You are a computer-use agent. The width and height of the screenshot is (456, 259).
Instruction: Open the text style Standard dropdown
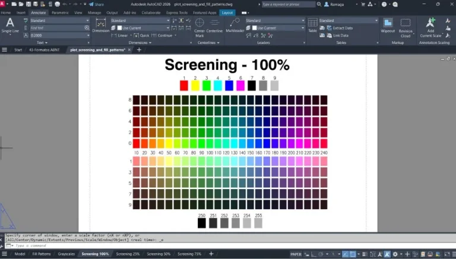[x=59, y=21]
